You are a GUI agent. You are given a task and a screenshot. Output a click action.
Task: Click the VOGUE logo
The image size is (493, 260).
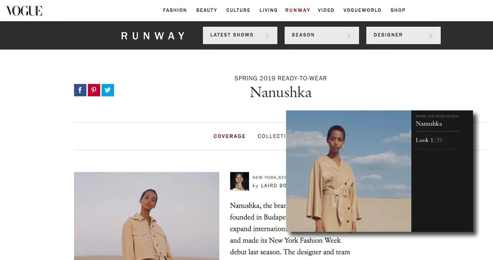24,10
